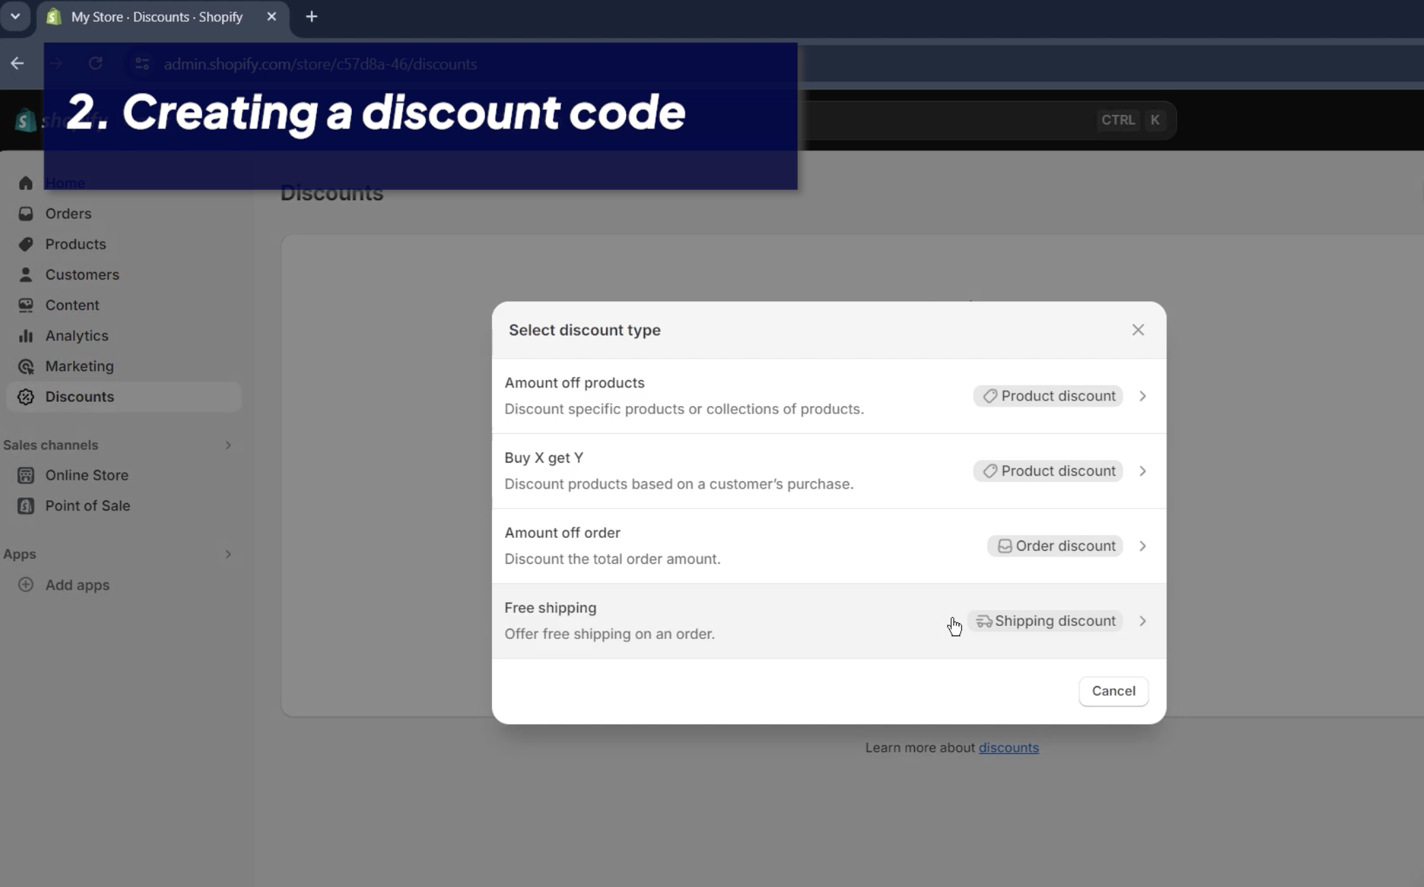This screenshot has height=887, width=1424.
Task: Open the Home menu item
Action: [64, 183]
